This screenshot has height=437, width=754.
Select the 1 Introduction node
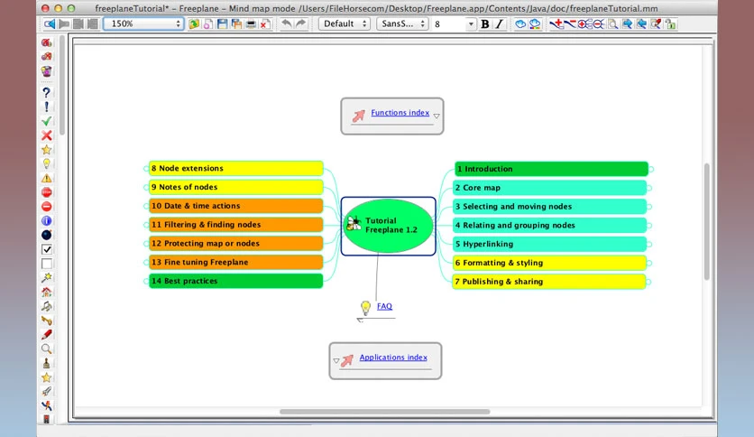point(552,169)
